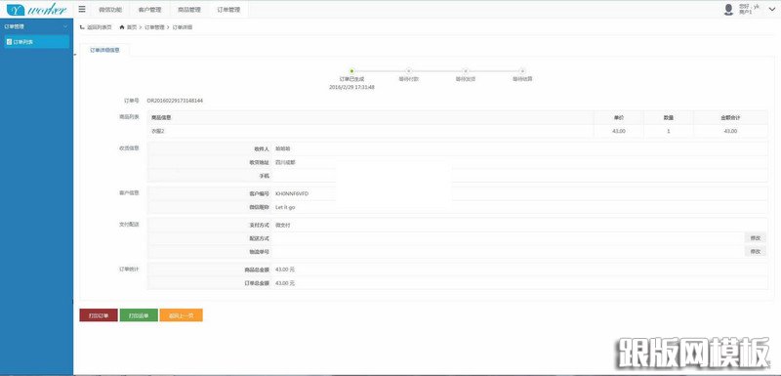Image resolution: width=781 pixels, height=376 pixels.
Task: Click WeChat nickname Let it go
Action: click(x=285, y=207)
